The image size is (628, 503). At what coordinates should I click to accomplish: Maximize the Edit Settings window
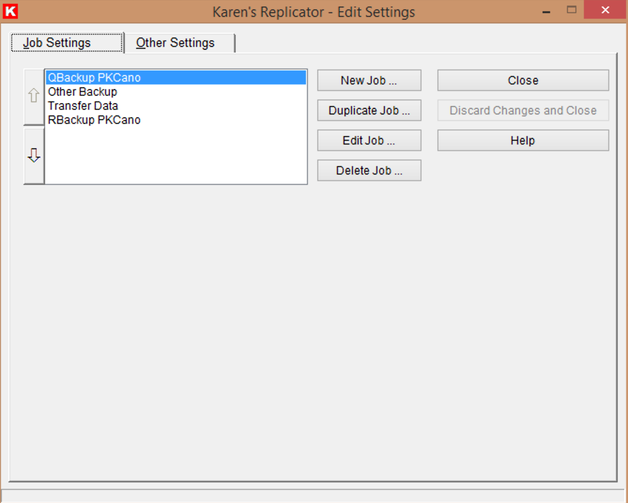point(572,10)
